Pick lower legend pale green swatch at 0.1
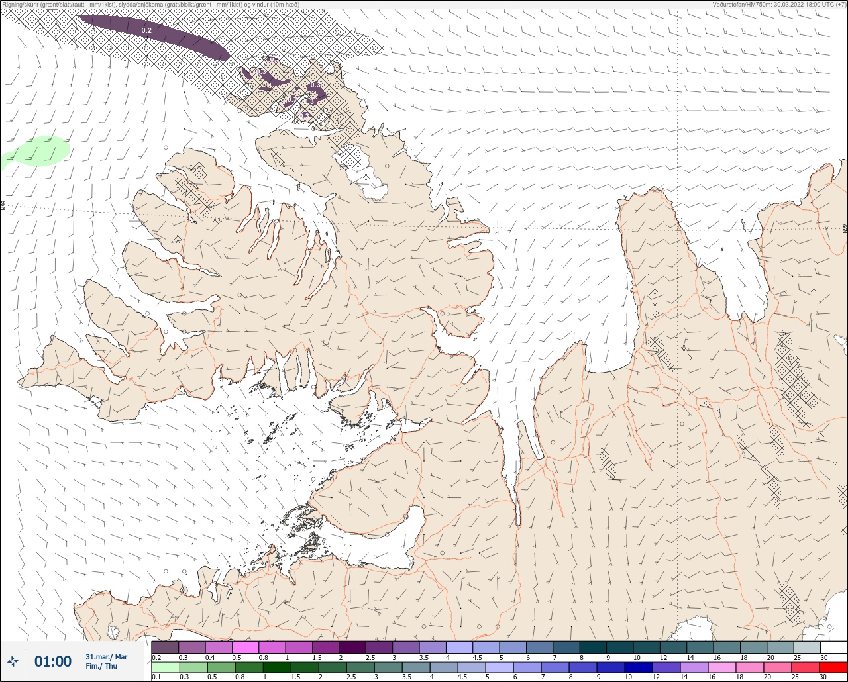Image resolution: width=848 pixels, height=682 pixels. [x=165, y=667]
